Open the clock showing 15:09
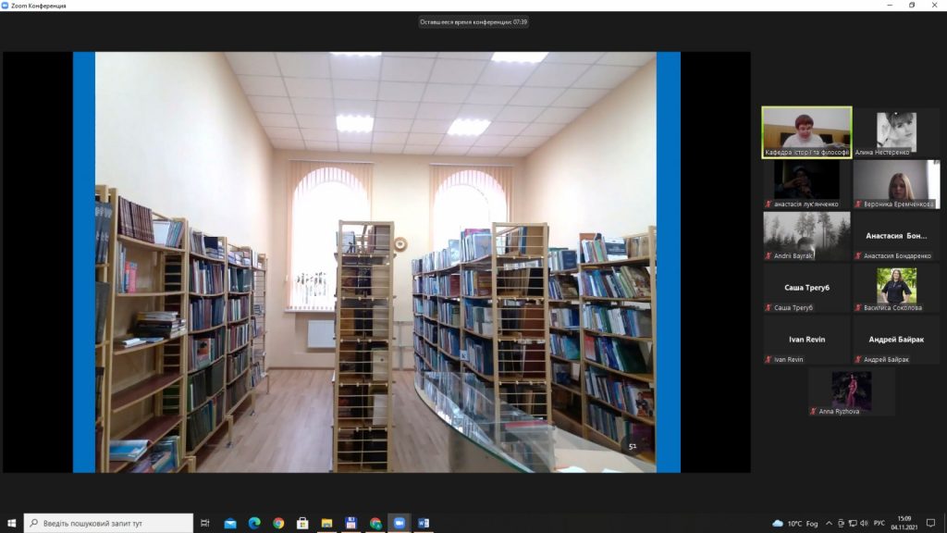Viewport: 947px width, 533px height. (x=903, y=523)
